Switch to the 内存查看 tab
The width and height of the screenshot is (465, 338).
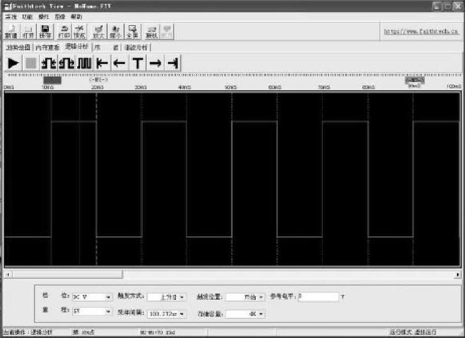[x=48, y=48]
